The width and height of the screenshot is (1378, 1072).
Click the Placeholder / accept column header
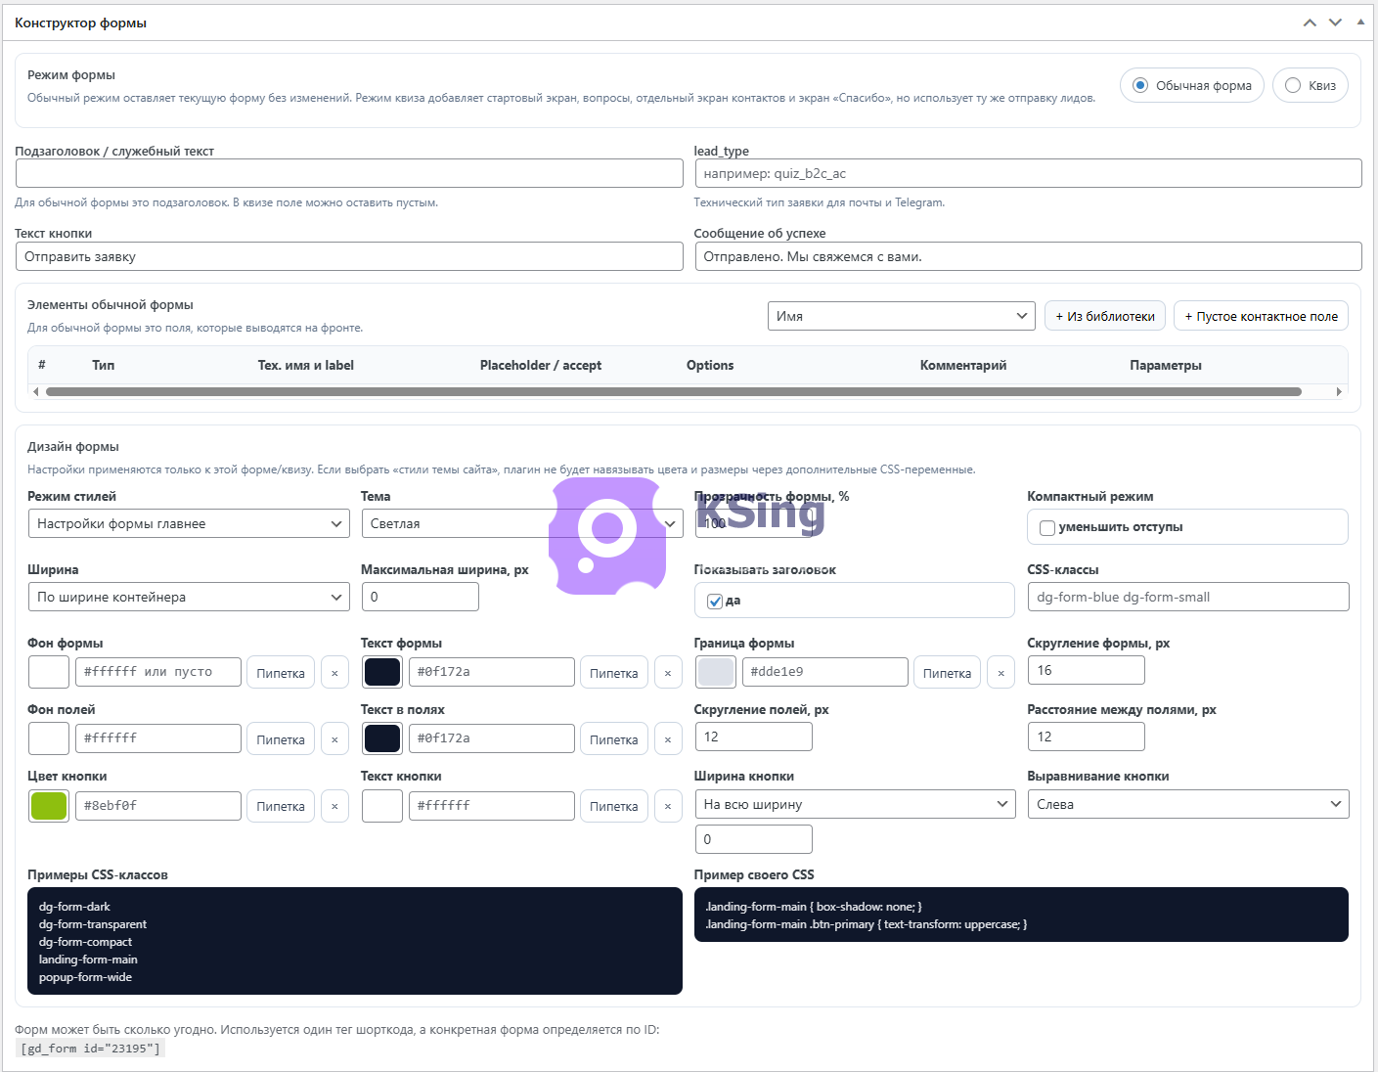[x=541, y=365]
